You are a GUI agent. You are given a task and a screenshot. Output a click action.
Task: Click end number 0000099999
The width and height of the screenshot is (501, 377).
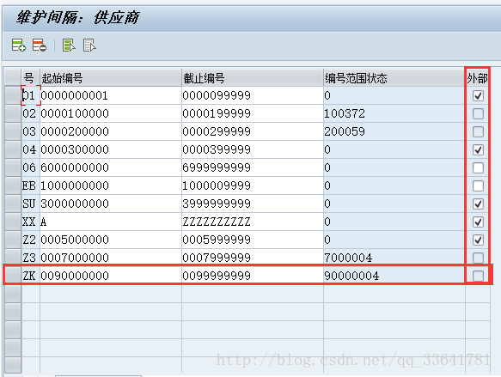click(253, 95)
